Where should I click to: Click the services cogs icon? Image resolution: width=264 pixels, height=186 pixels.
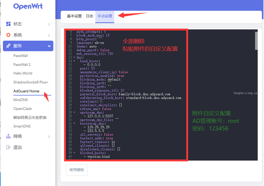pyautogui.click(x=8, y=46)
